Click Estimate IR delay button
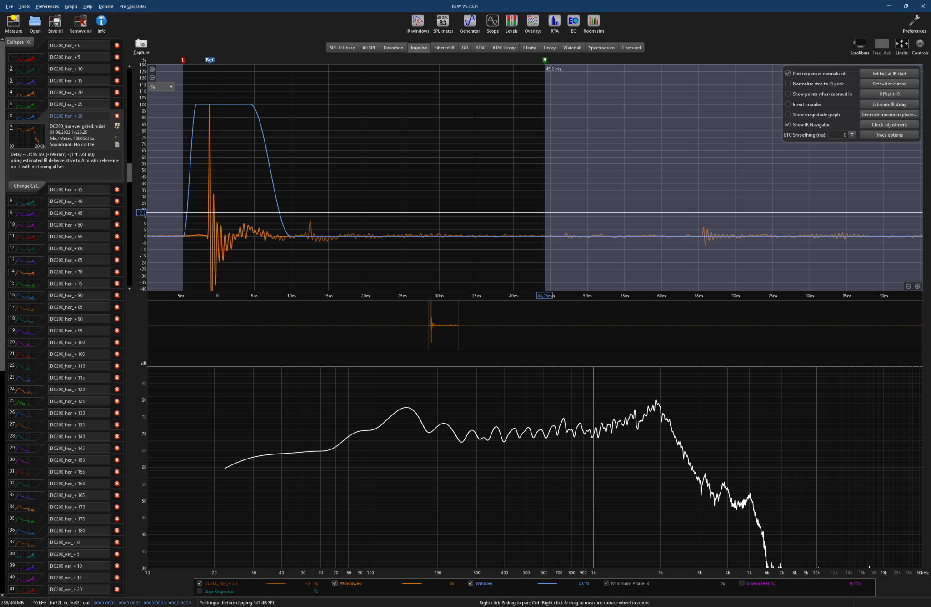The height and width of the screenshot is (607, 931). point(889,104)
